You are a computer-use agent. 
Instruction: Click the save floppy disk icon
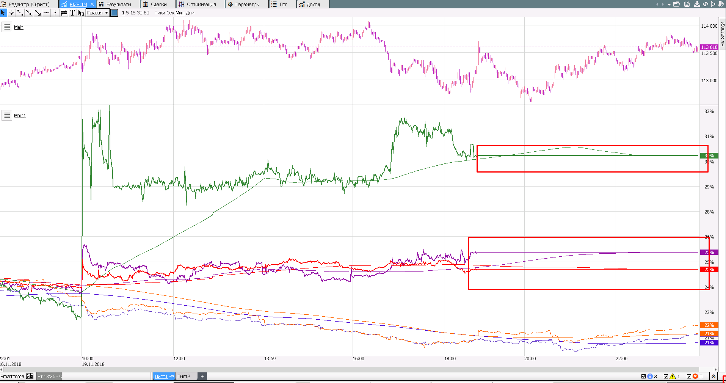point(687,4)
